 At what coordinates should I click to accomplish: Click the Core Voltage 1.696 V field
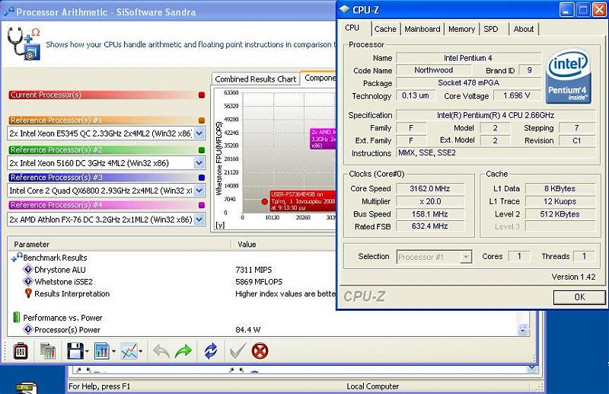pyautogui.click(x=517, y=96)
